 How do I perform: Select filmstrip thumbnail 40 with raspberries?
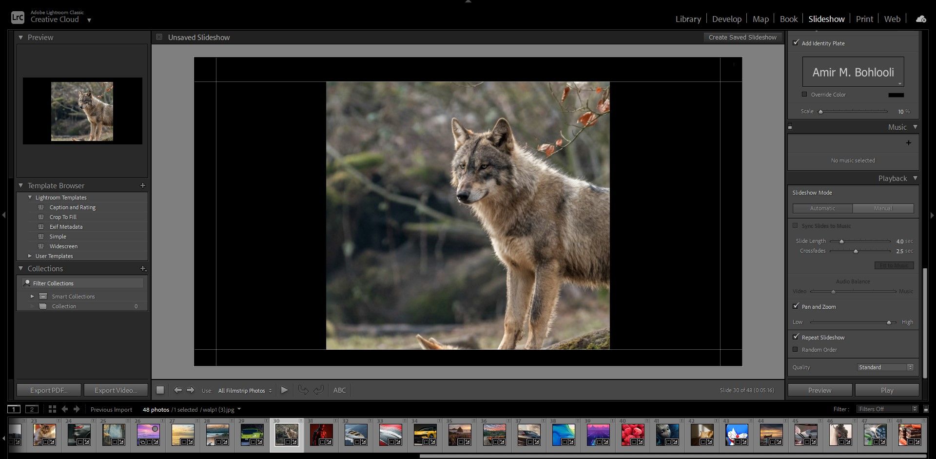coord(632,435)
